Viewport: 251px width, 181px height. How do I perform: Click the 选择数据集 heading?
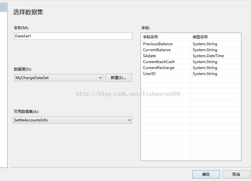(28, 12)
